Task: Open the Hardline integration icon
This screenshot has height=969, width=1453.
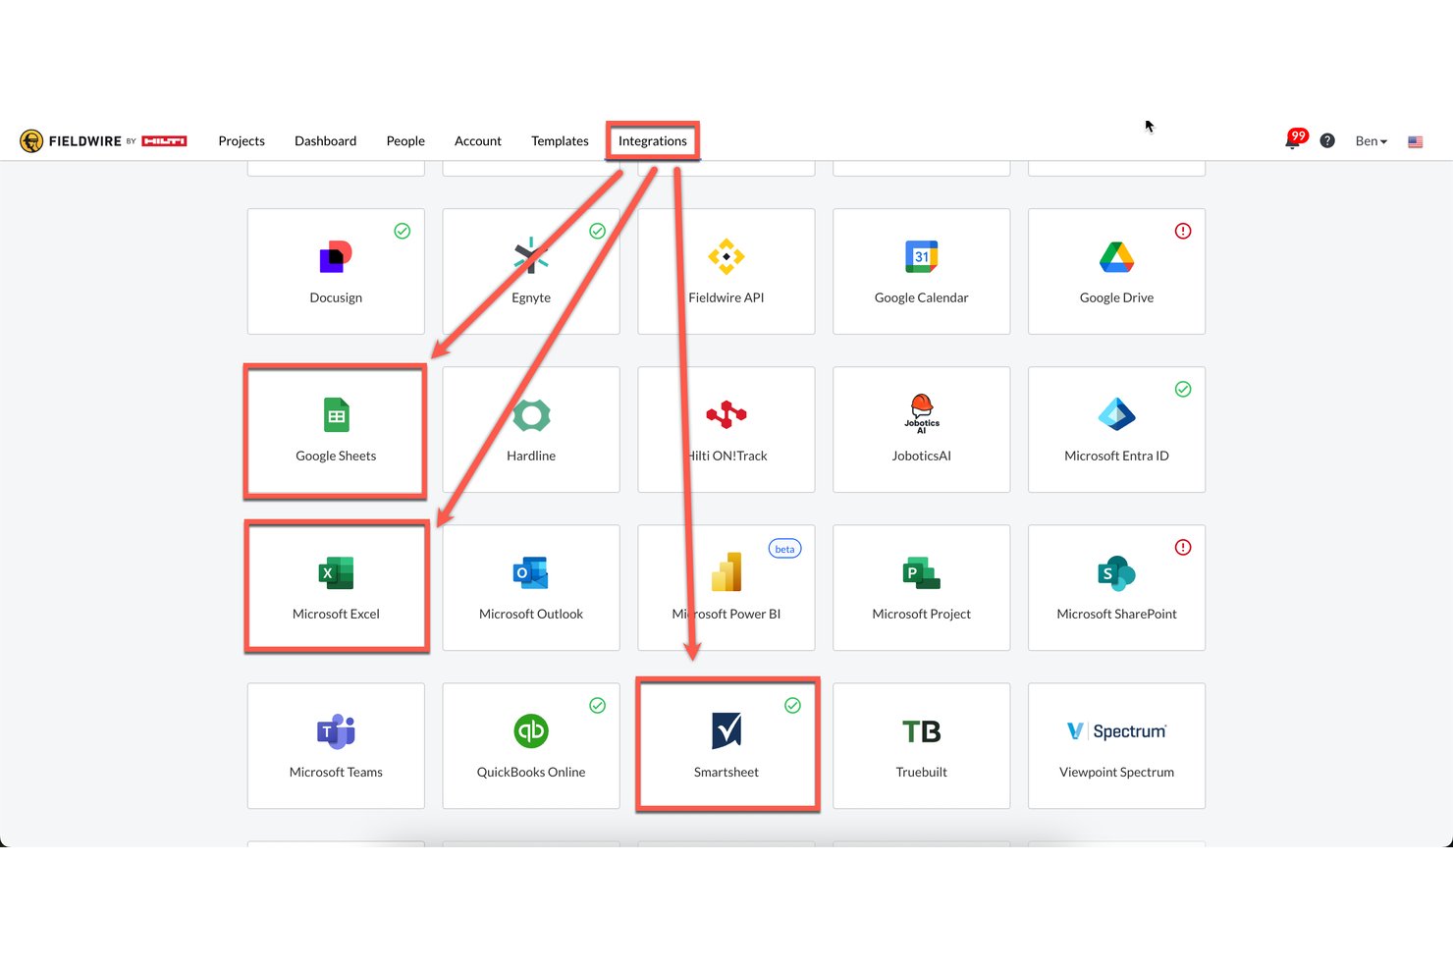Action: pos(531,415)
